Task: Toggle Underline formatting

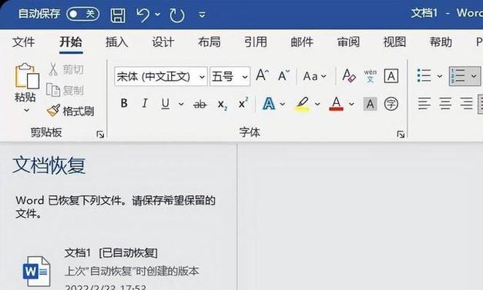Action: [166, 104]
